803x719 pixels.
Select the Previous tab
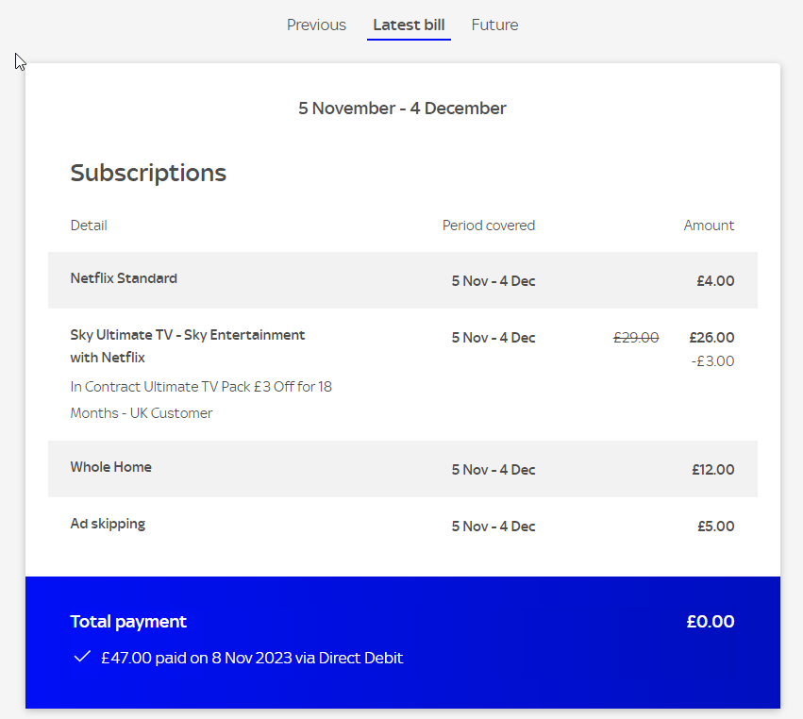click(316, 25)
